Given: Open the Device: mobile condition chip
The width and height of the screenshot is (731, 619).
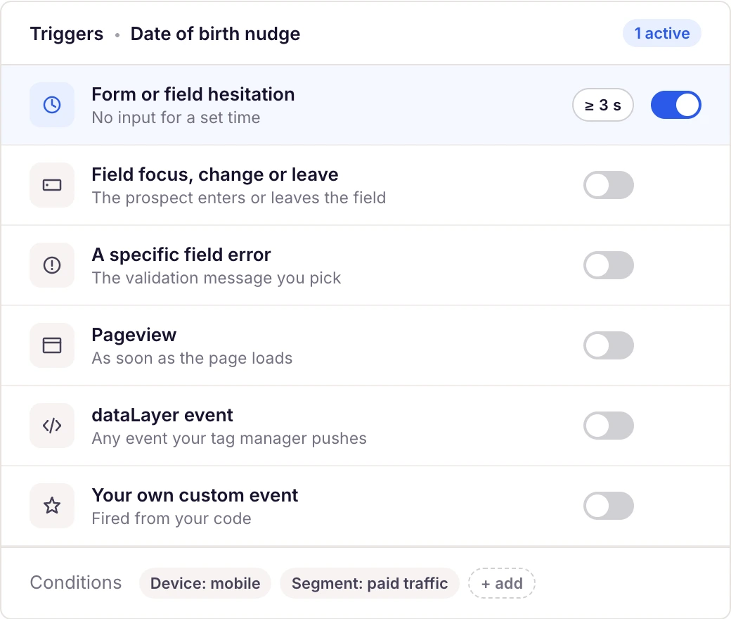Looking at the screenshot, I should tap(205, 583).
